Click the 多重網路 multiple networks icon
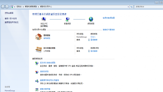Image resolution: width=163 pixels, height=92 pixels. click(x=67, y=19)
